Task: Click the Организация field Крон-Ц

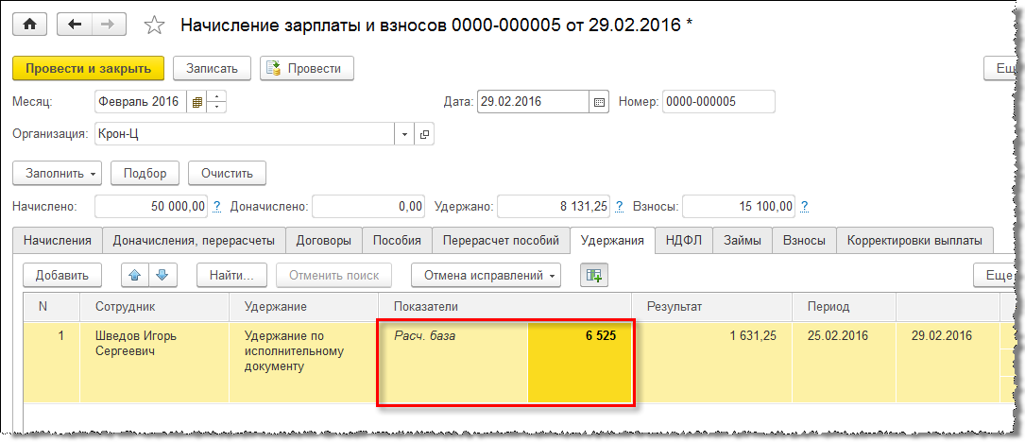Action: [x=245, y=135]
